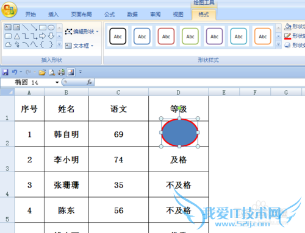Open the 数据 (Data) tab
The width and height of the screenshot is (305, 233).
(x=132, y=15)
